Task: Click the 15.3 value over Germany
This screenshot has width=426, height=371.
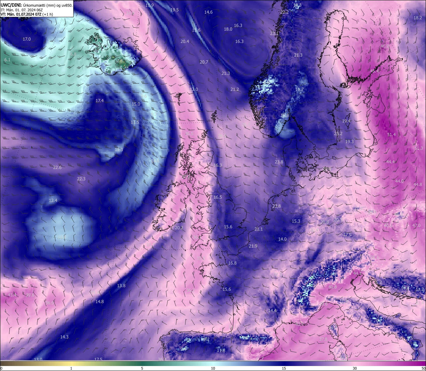Action: [296, 221]
